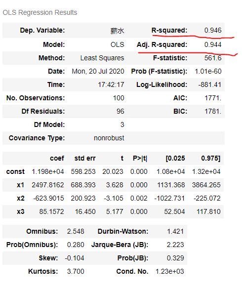The image size is (242, 292).
Task: Click the x2 t value -3.105
Action: point(114,198)
